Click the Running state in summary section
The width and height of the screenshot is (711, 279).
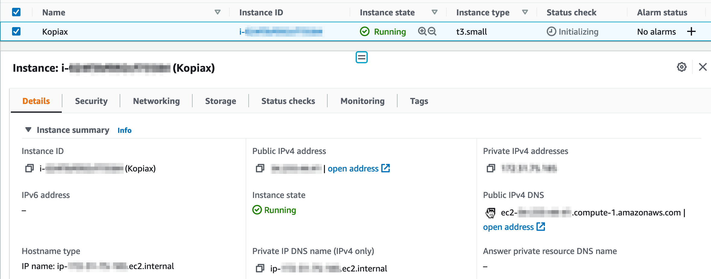(x=274, y=210)
